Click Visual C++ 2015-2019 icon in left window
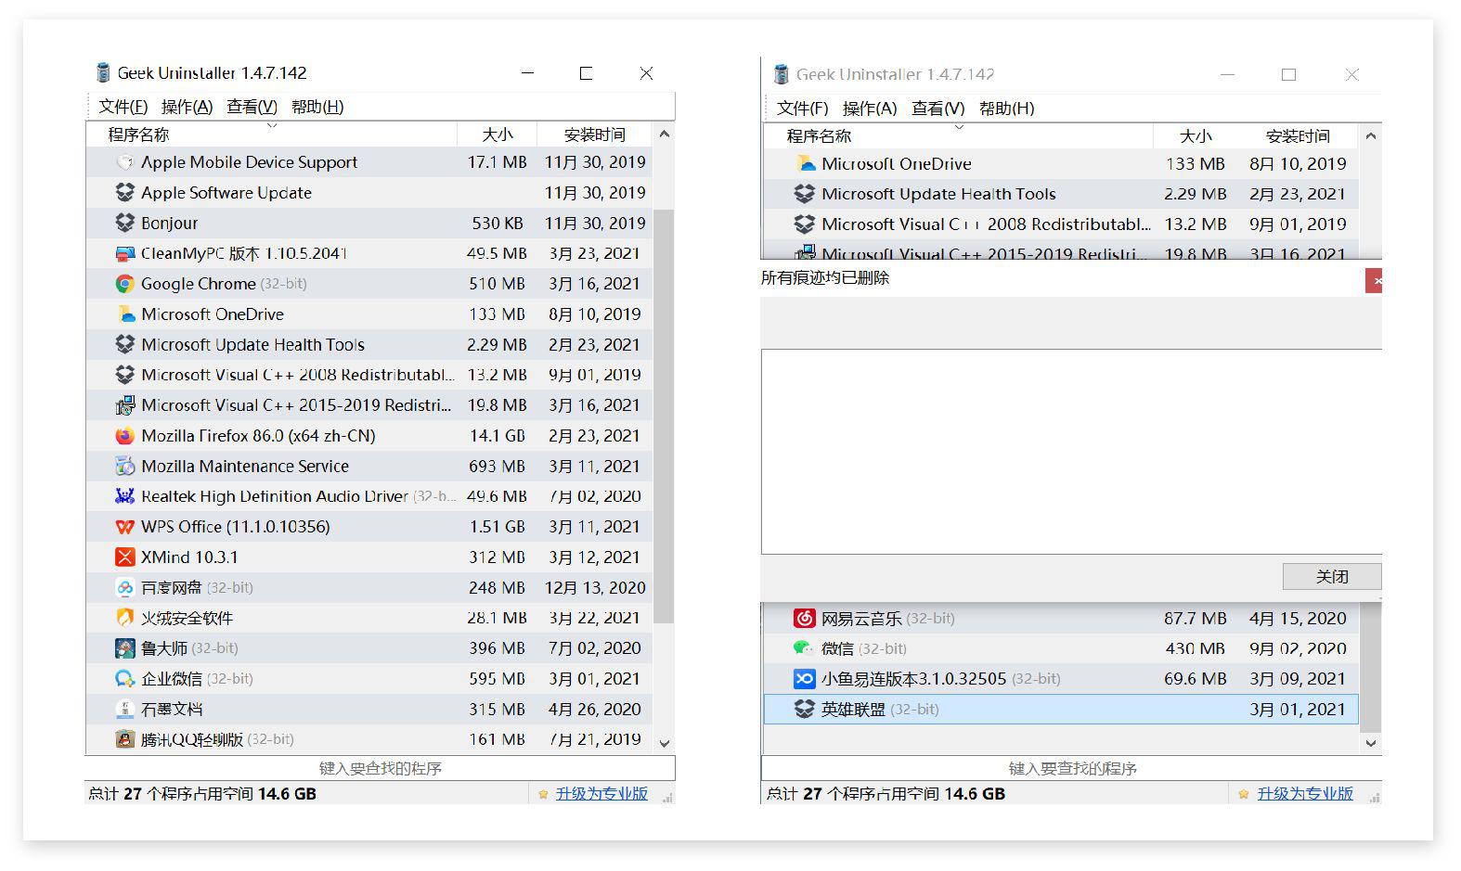 coord(124,405)
